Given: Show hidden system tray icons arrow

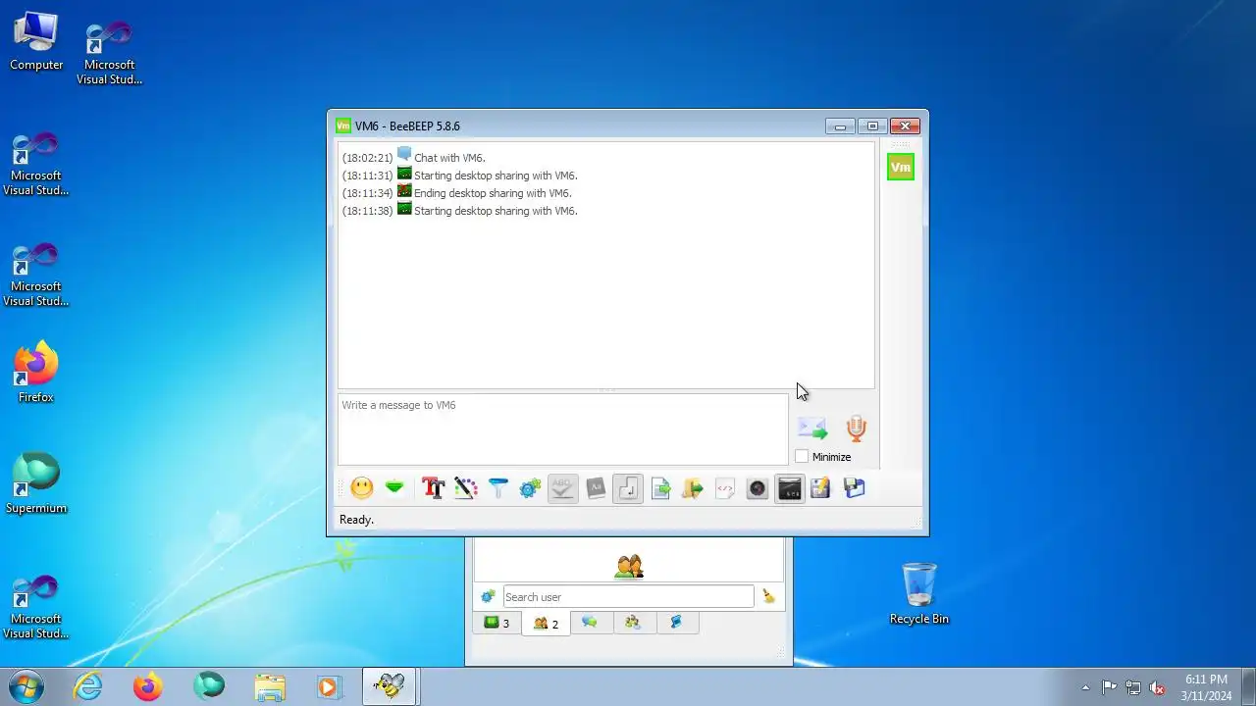Looking at the screenshot, I should point(1085,687).
